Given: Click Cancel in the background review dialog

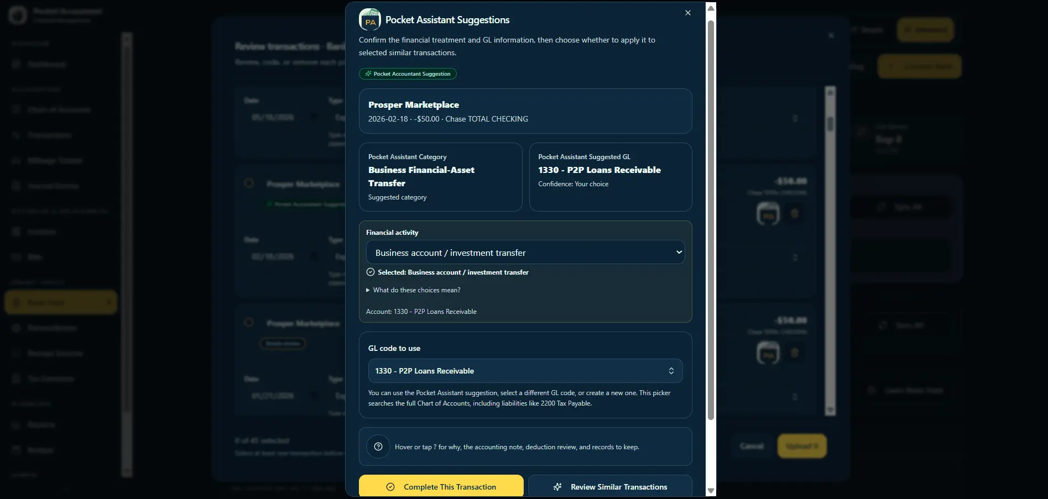Looking at the screenshot, I should click(x=752, y=446).
